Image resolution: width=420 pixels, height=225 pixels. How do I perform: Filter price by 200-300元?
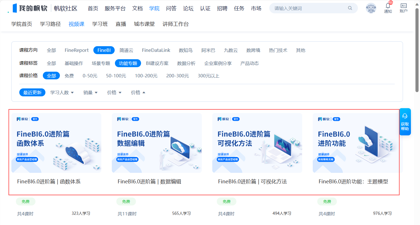(178, 76)
